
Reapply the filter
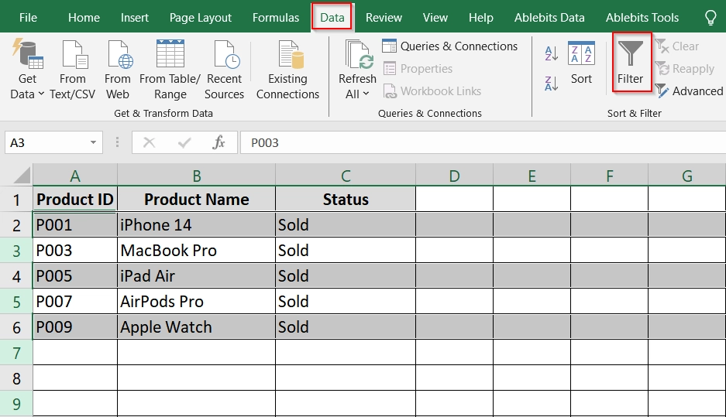pos(685,69)
